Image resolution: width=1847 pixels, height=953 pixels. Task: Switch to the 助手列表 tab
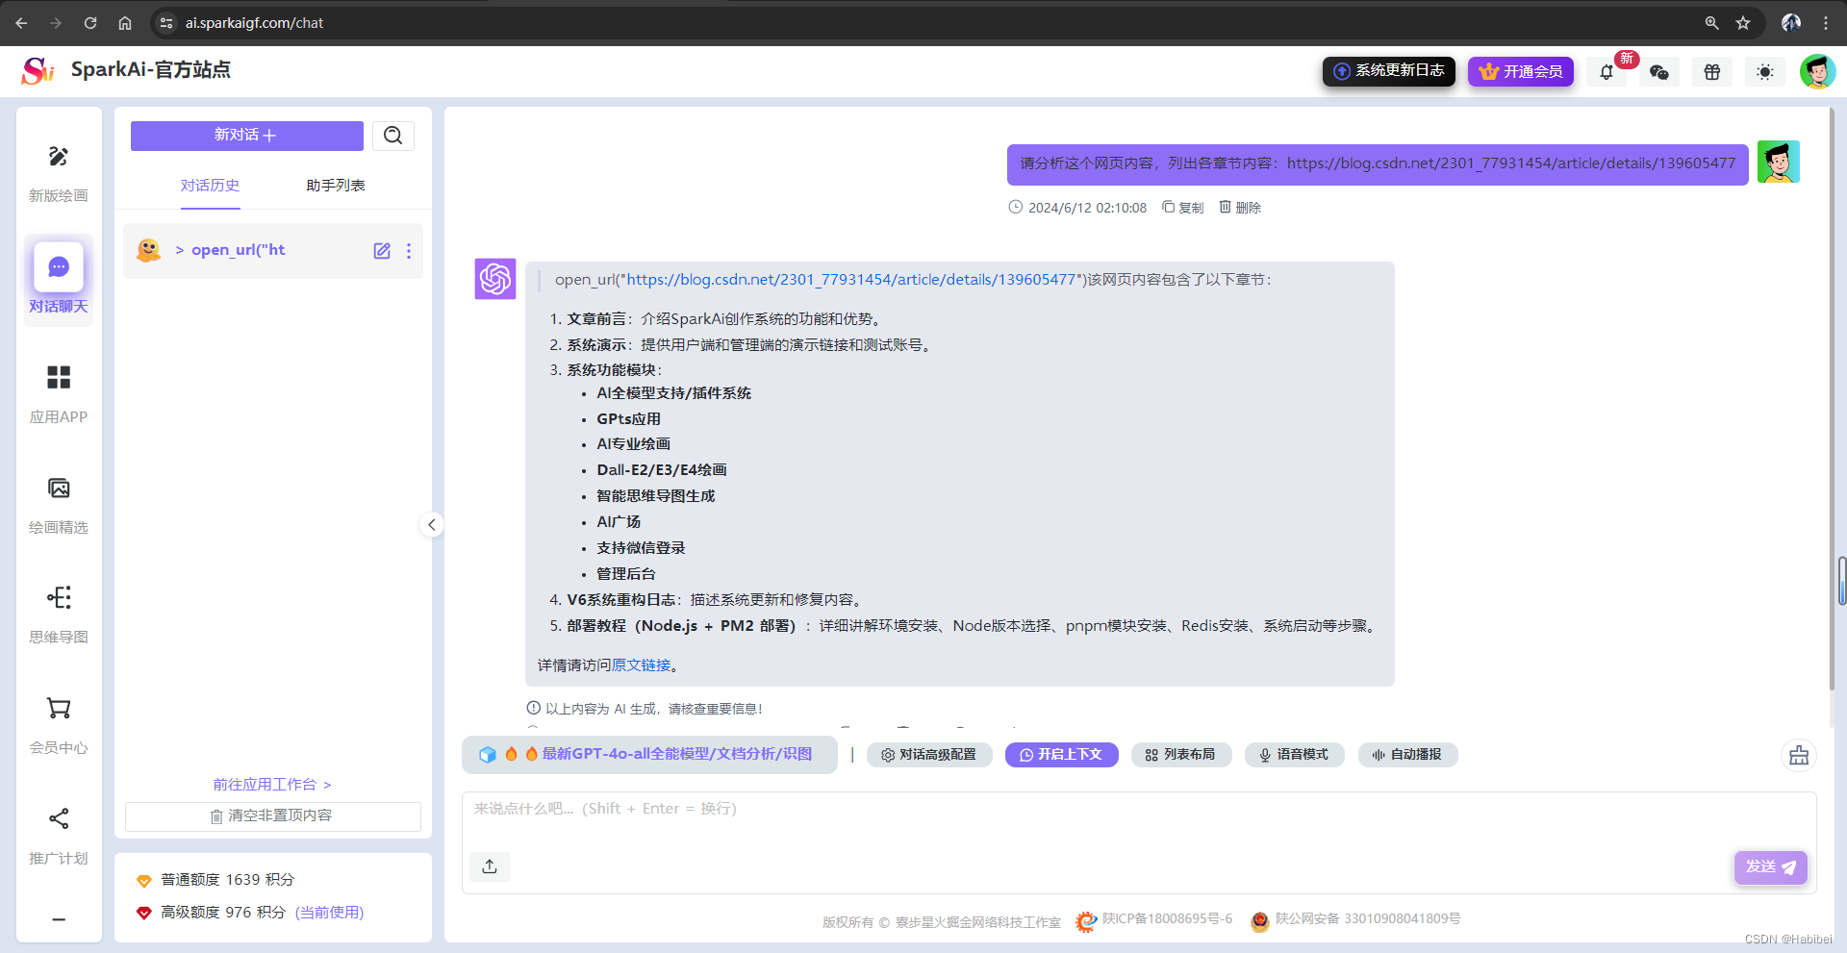click(x=336, y=186)
